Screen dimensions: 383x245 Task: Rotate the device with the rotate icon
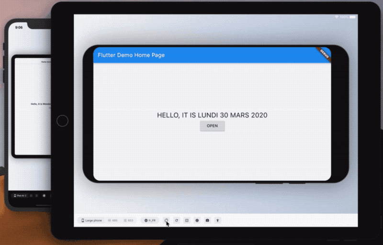point(176,220)
